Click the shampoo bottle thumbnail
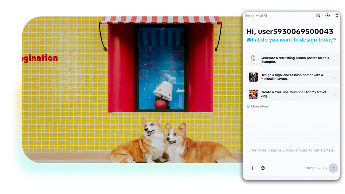The height and width of the screenshot is (194, 345). point(253,60)
